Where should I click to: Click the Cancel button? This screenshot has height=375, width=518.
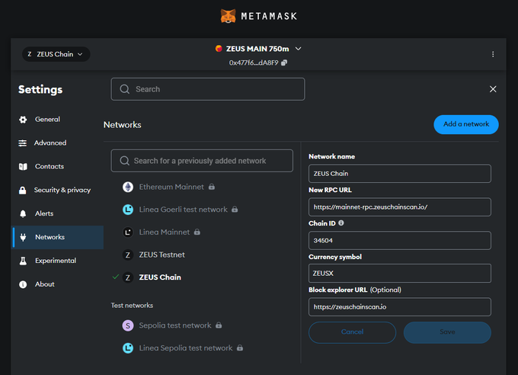(x=352, y=332)
